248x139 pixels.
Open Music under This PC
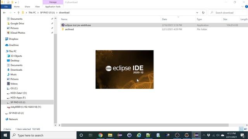point(14,75)
